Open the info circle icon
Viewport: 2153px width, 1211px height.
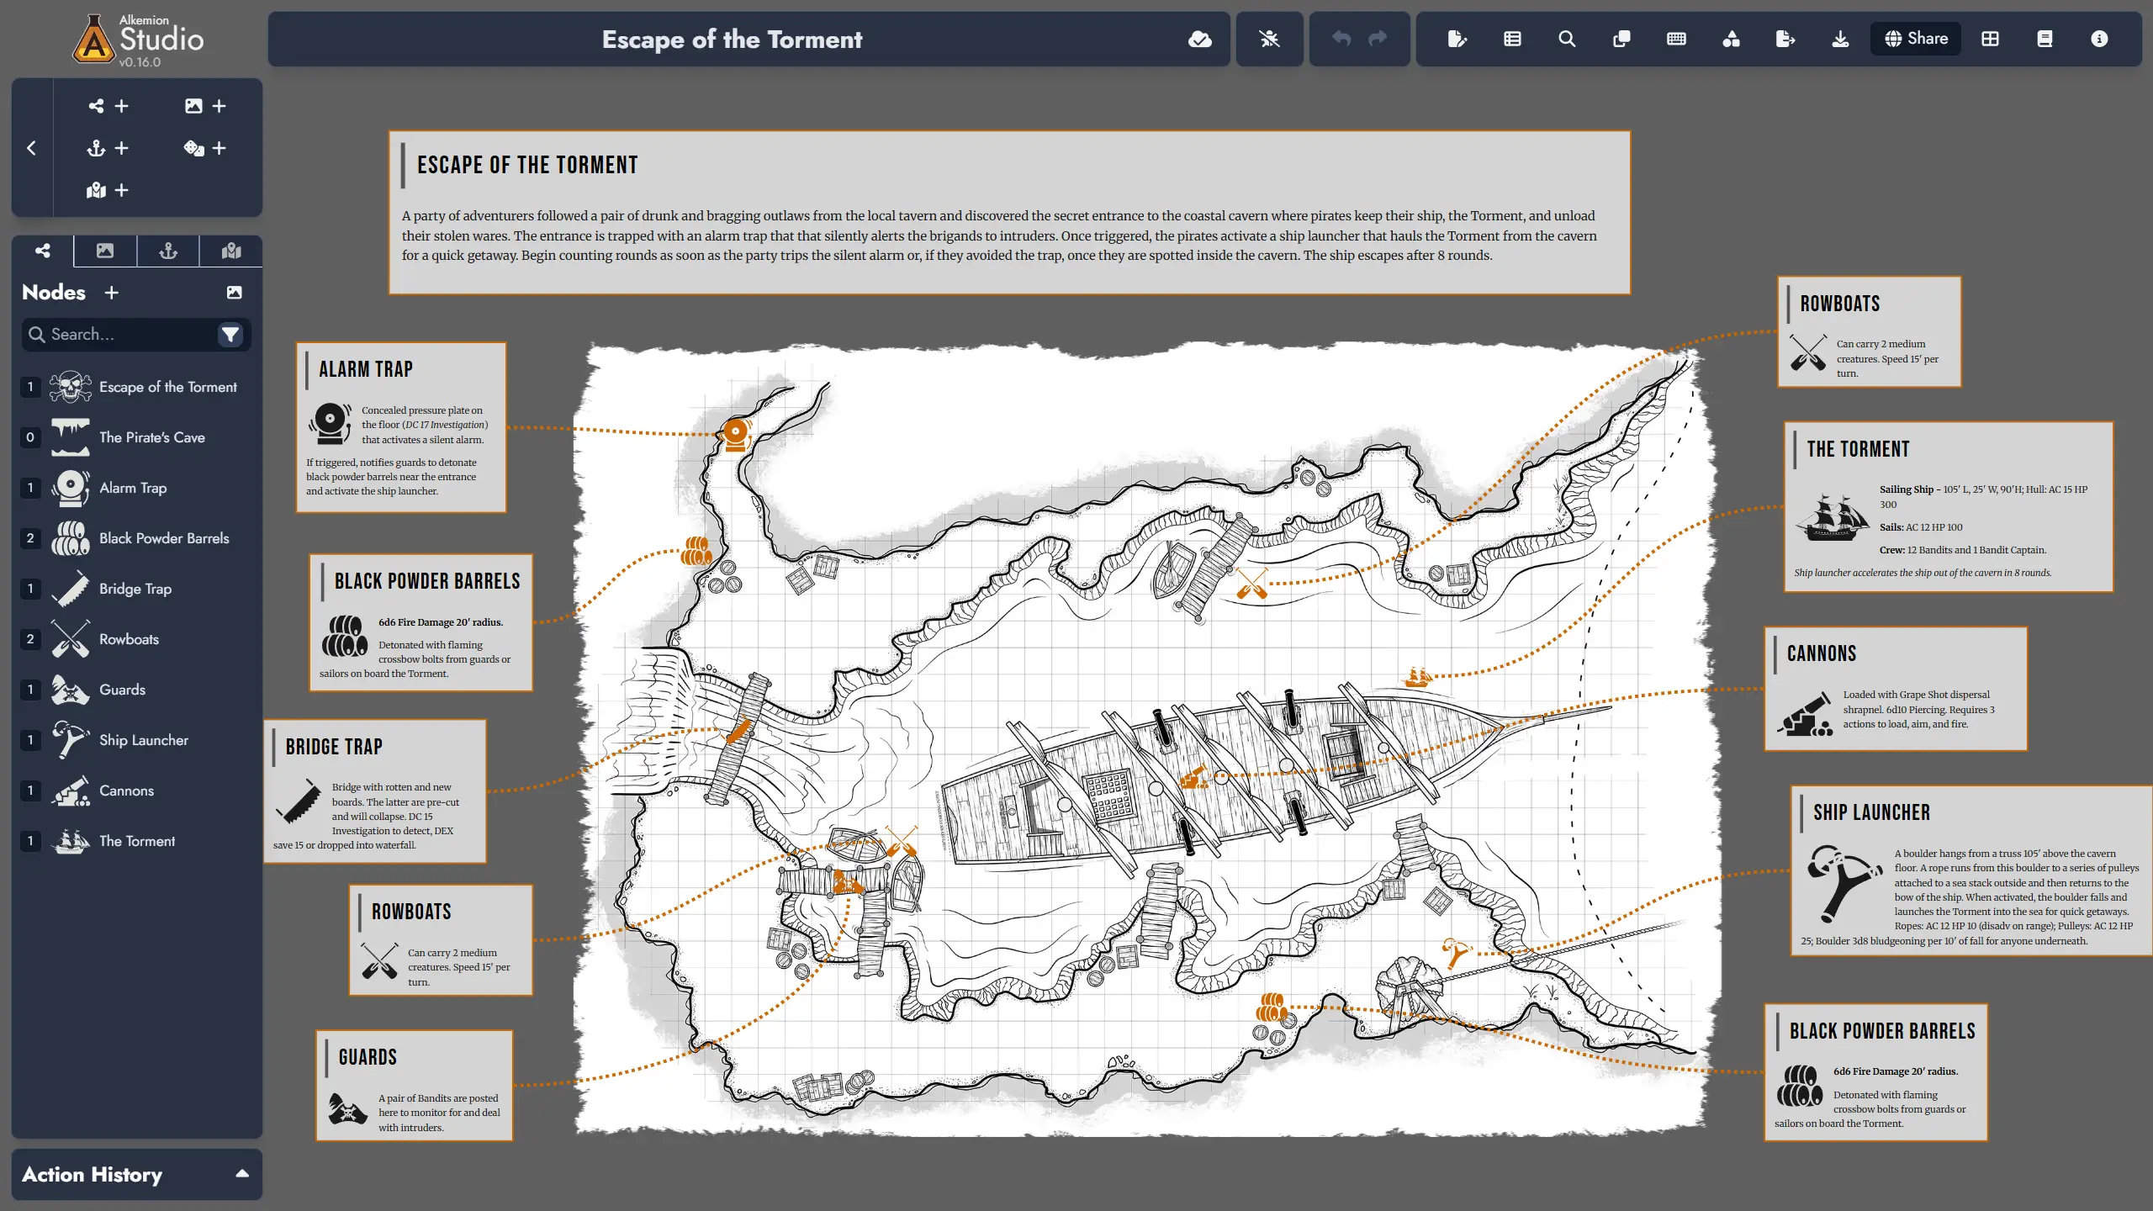pyautogui.click(x=2099, y=39)
